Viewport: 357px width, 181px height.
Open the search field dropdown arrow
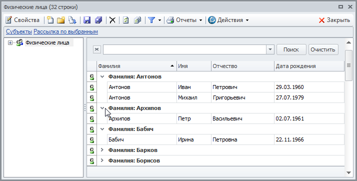click(270, 49)
